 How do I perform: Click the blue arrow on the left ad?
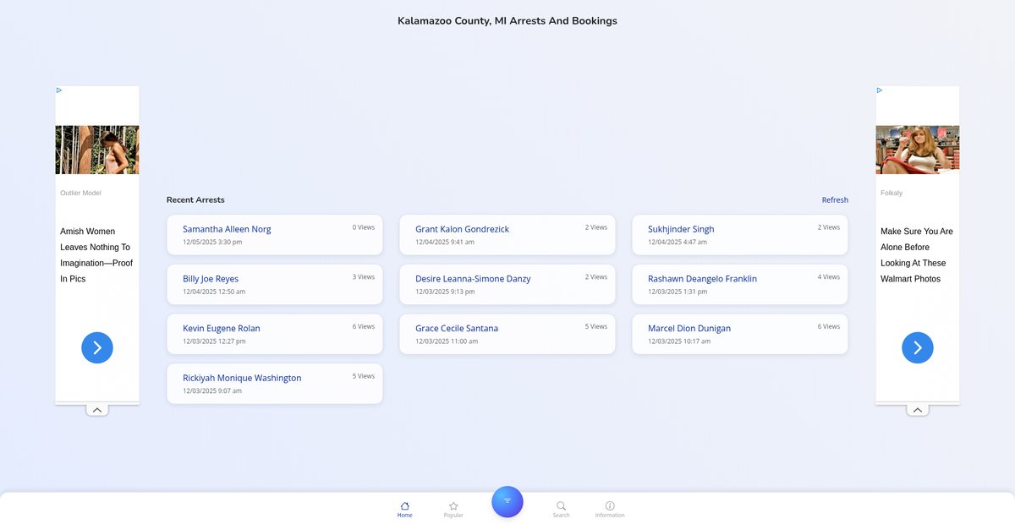97,347
